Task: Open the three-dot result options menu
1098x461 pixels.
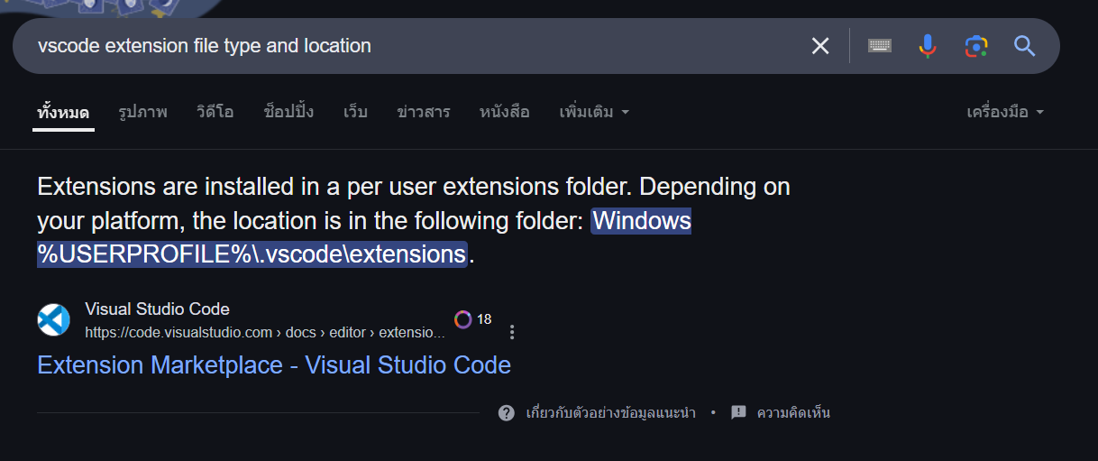Action: [512, 332]
